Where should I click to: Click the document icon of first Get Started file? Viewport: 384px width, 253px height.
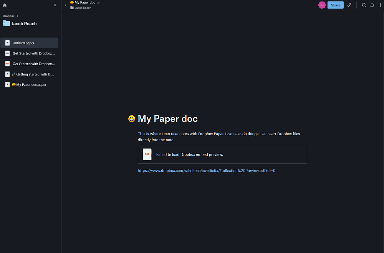pos(8,53)
